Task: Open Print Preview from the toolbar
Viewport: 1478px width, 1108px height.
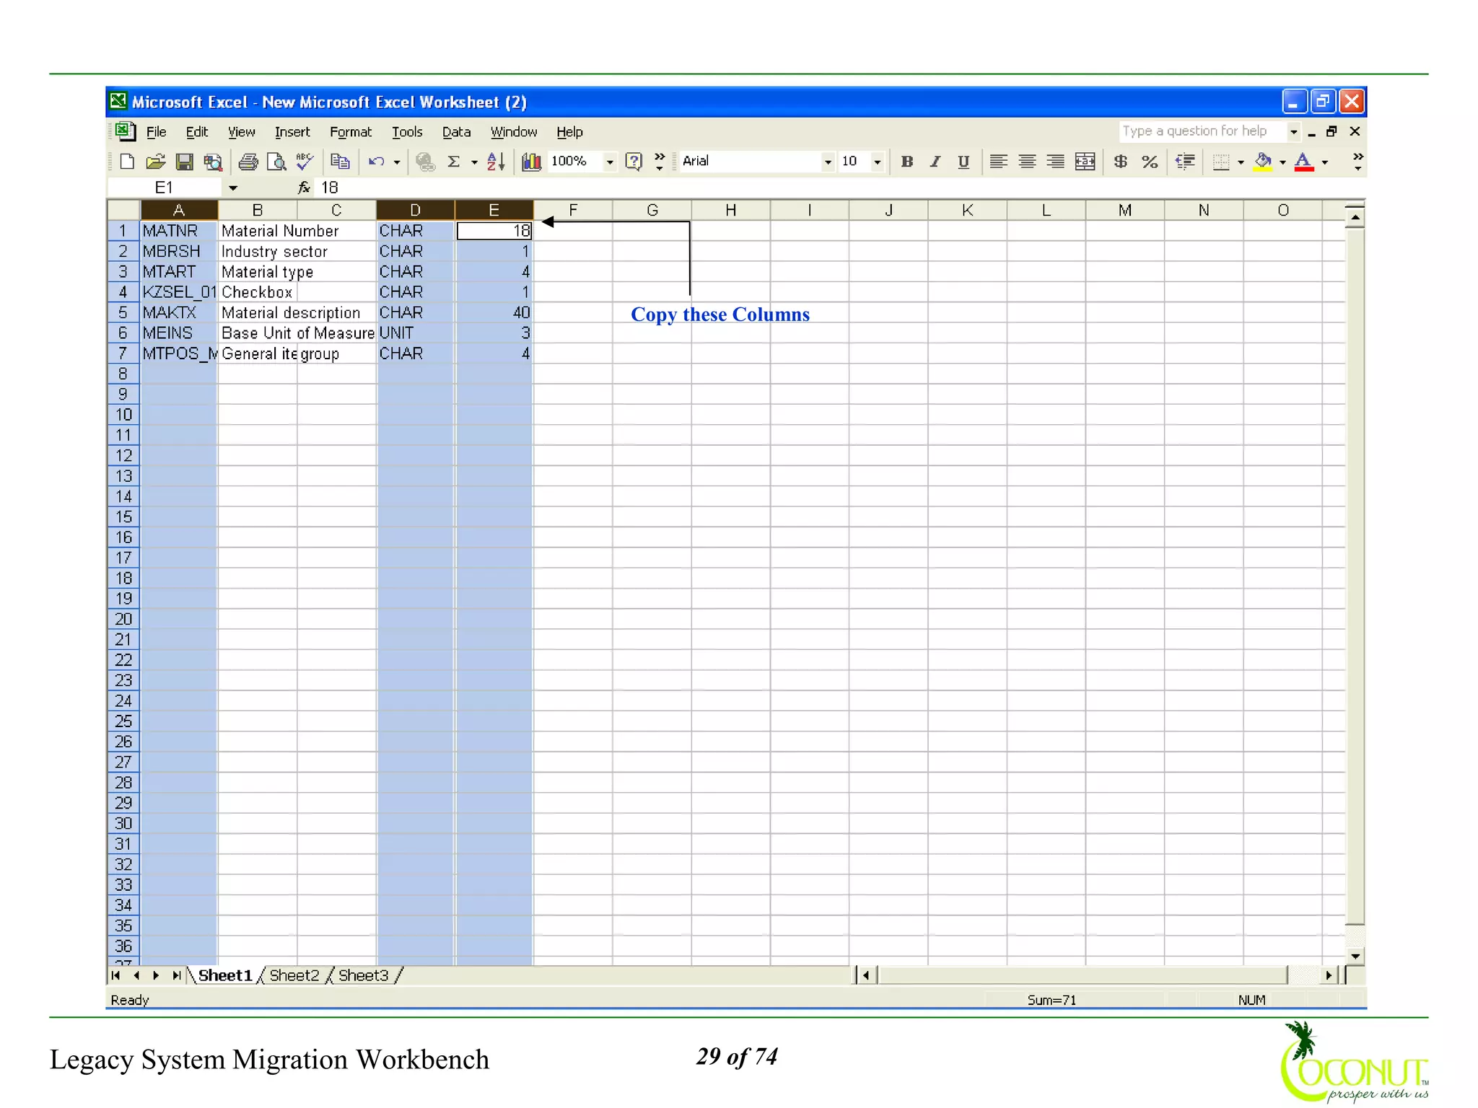Action: [276, 162]
